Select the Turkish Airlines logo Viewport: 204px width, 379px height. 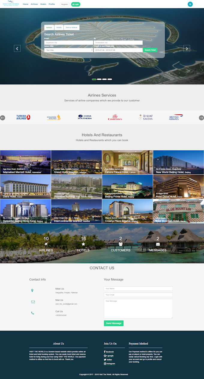pyautogui.click(x=23, y=117)
